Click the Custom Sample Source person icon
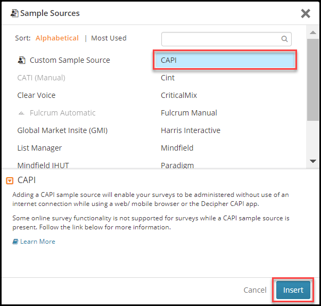This screenshot has width=321, height=306. pyautogui.click(x=21, y=60)
